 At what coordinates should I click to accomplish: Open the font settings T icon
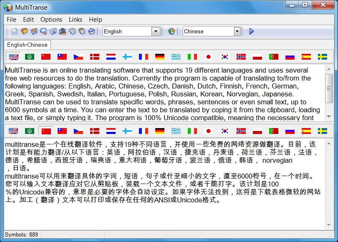[53, 31]
